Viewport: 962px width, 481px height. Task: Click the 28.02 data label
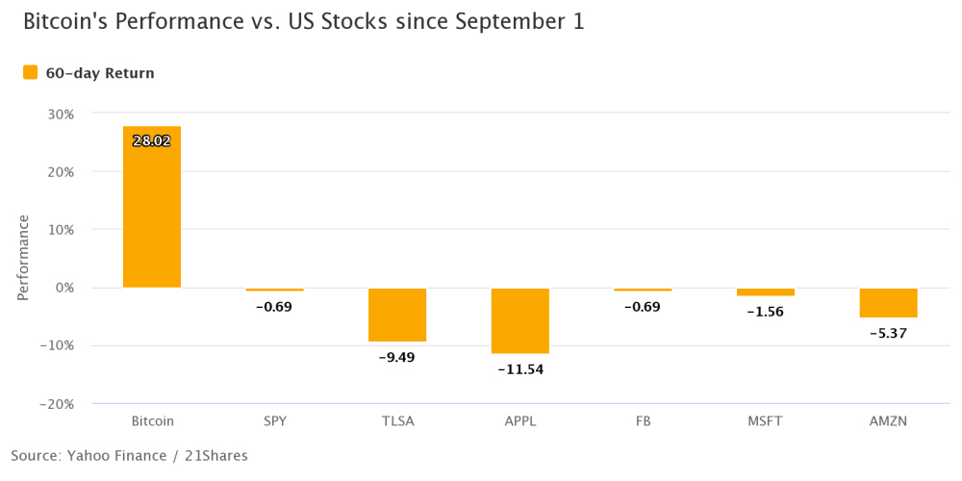[x=152, y=140]
